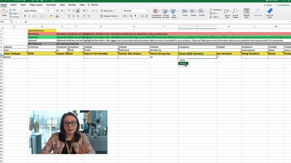The width and height of the screenshot is (291, 163).
Task: Click column J header
Action: [197, 27]
